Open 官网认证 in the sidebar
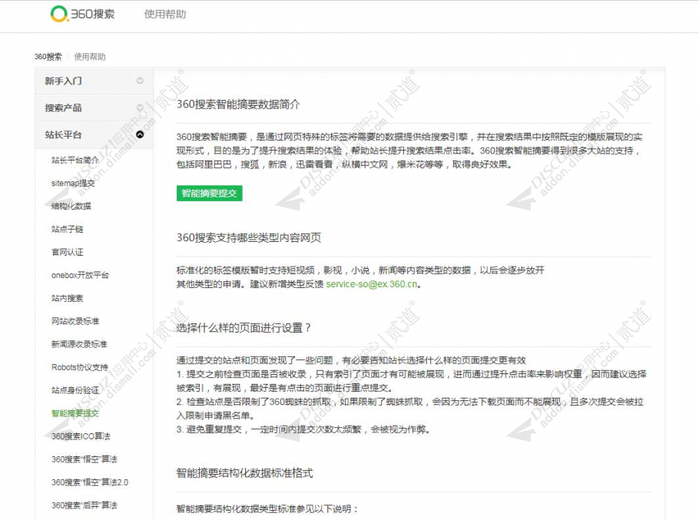This screenshot has width=699, height=520. coord(68,252)
